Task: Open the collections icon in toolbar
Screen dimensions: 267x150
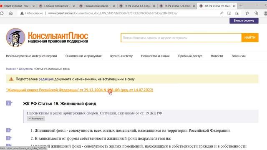Action: point(256,13)
